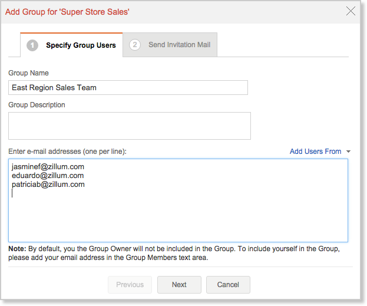Click the Group Description label
This screenshot has width=367, height=306.
(37, 105)
